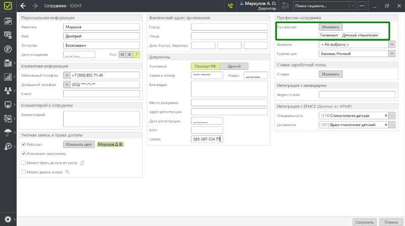Select the "Другой" document tab

pos(234,66)
